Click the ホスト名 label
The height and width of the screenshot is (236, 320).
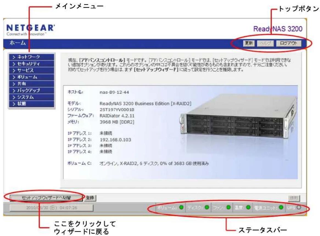click(x=75, y=92)
